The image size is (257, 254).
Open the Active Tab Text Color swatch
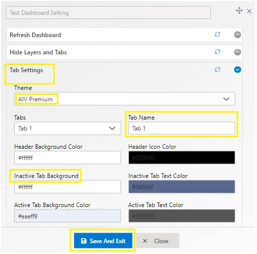click(x=182, y=216)
